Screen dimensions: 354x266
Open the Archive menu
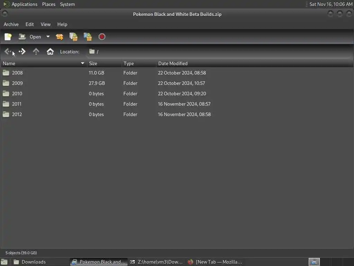(x=11, y=24)
